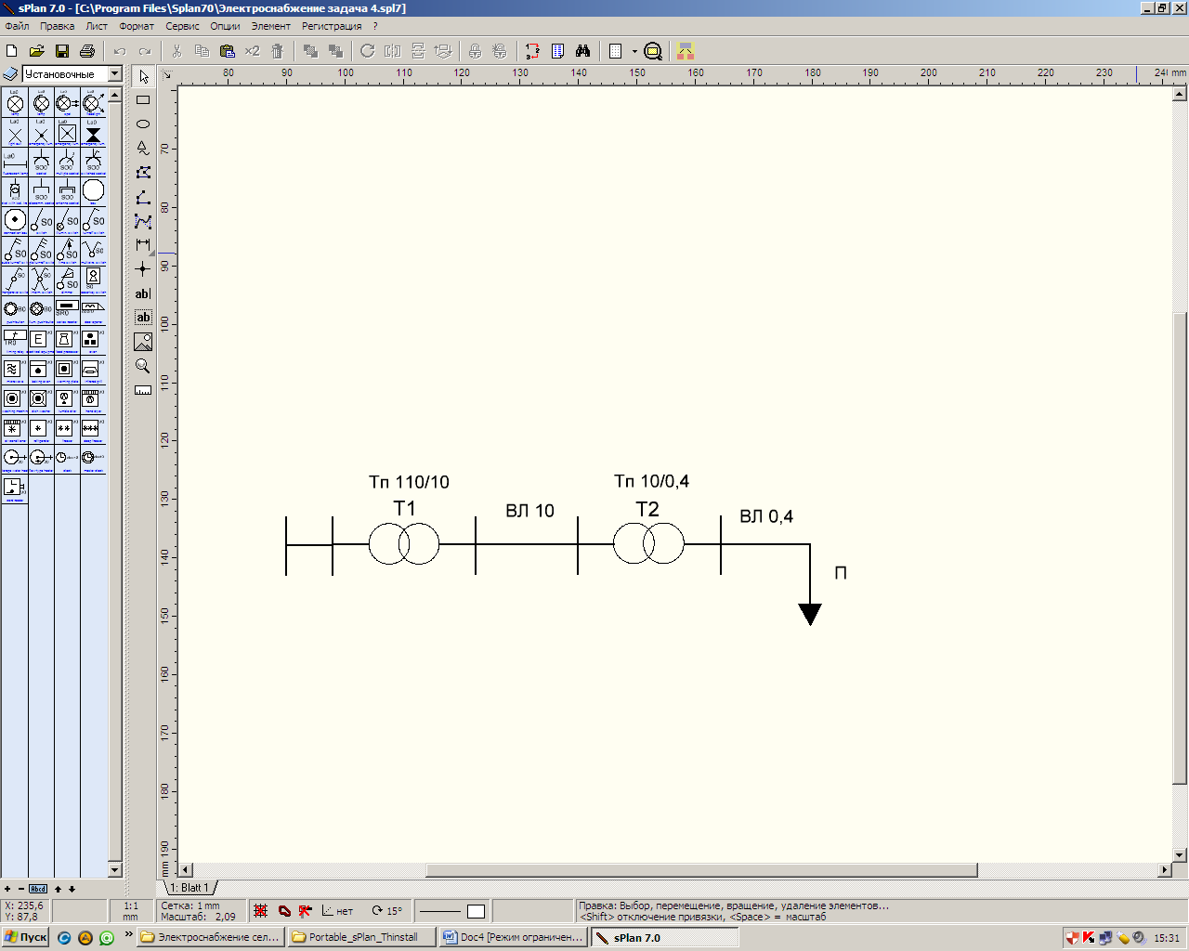Select the polygon drawing tool

point(143,172)
